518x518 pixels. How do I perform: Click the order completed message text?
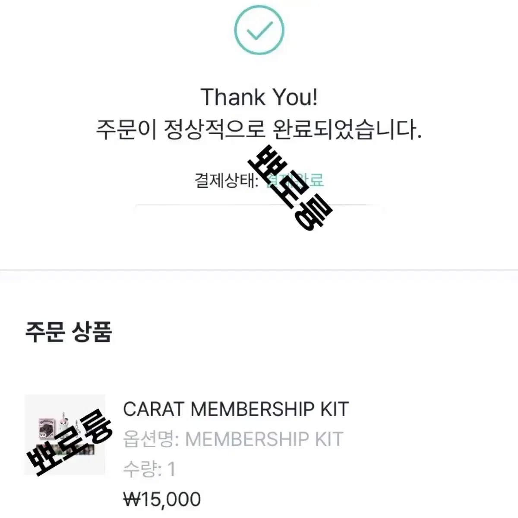[x=258, y=129]
